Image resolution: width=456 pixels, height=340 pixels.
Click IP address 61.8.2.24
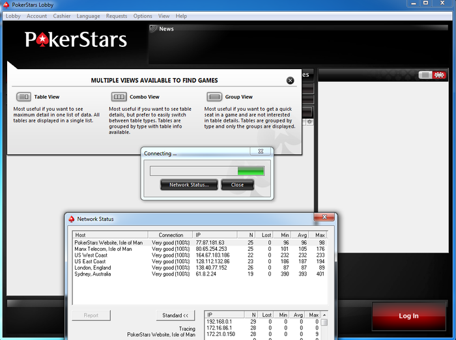click(206, 274)
